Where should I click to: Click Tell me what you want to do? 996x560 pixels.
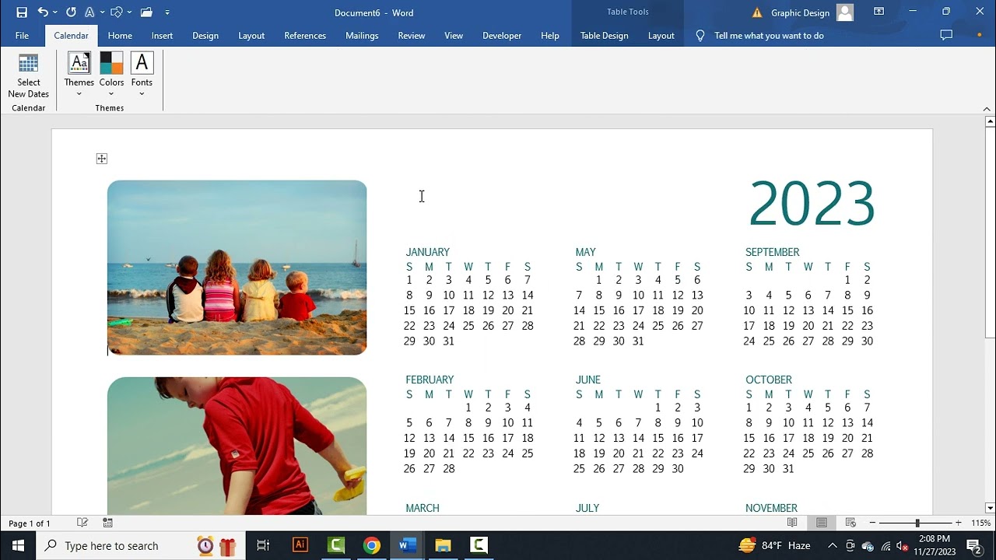point(769,36)
